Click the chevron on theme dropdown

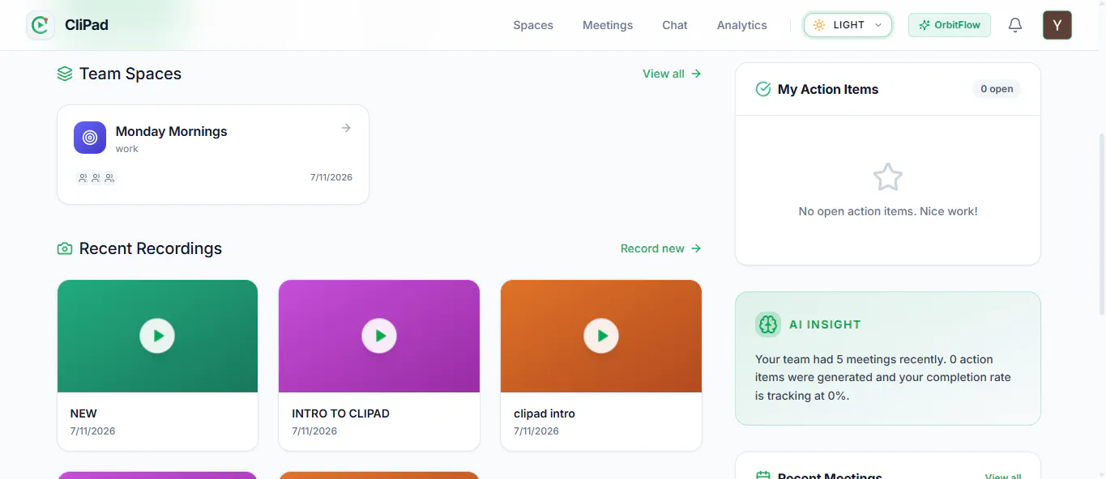(x=878, y=25)
